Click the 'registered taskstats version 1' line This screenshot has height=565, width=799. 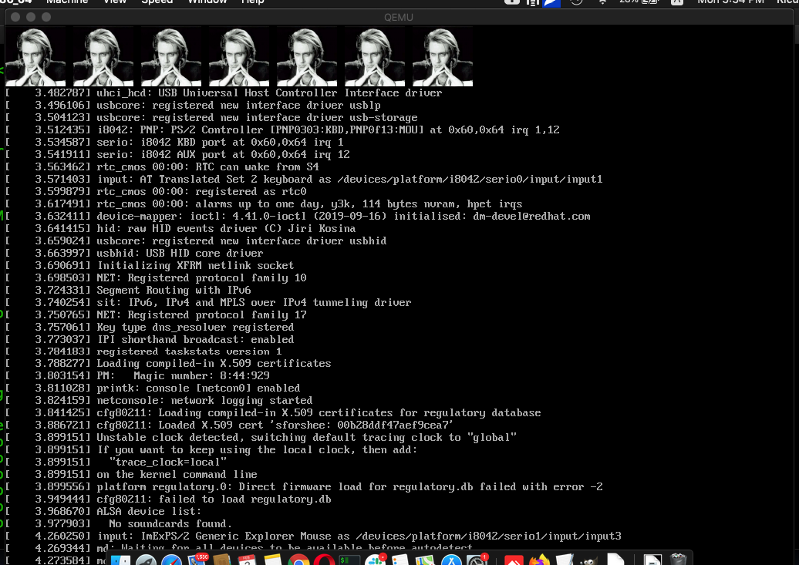tap(143, 351)
